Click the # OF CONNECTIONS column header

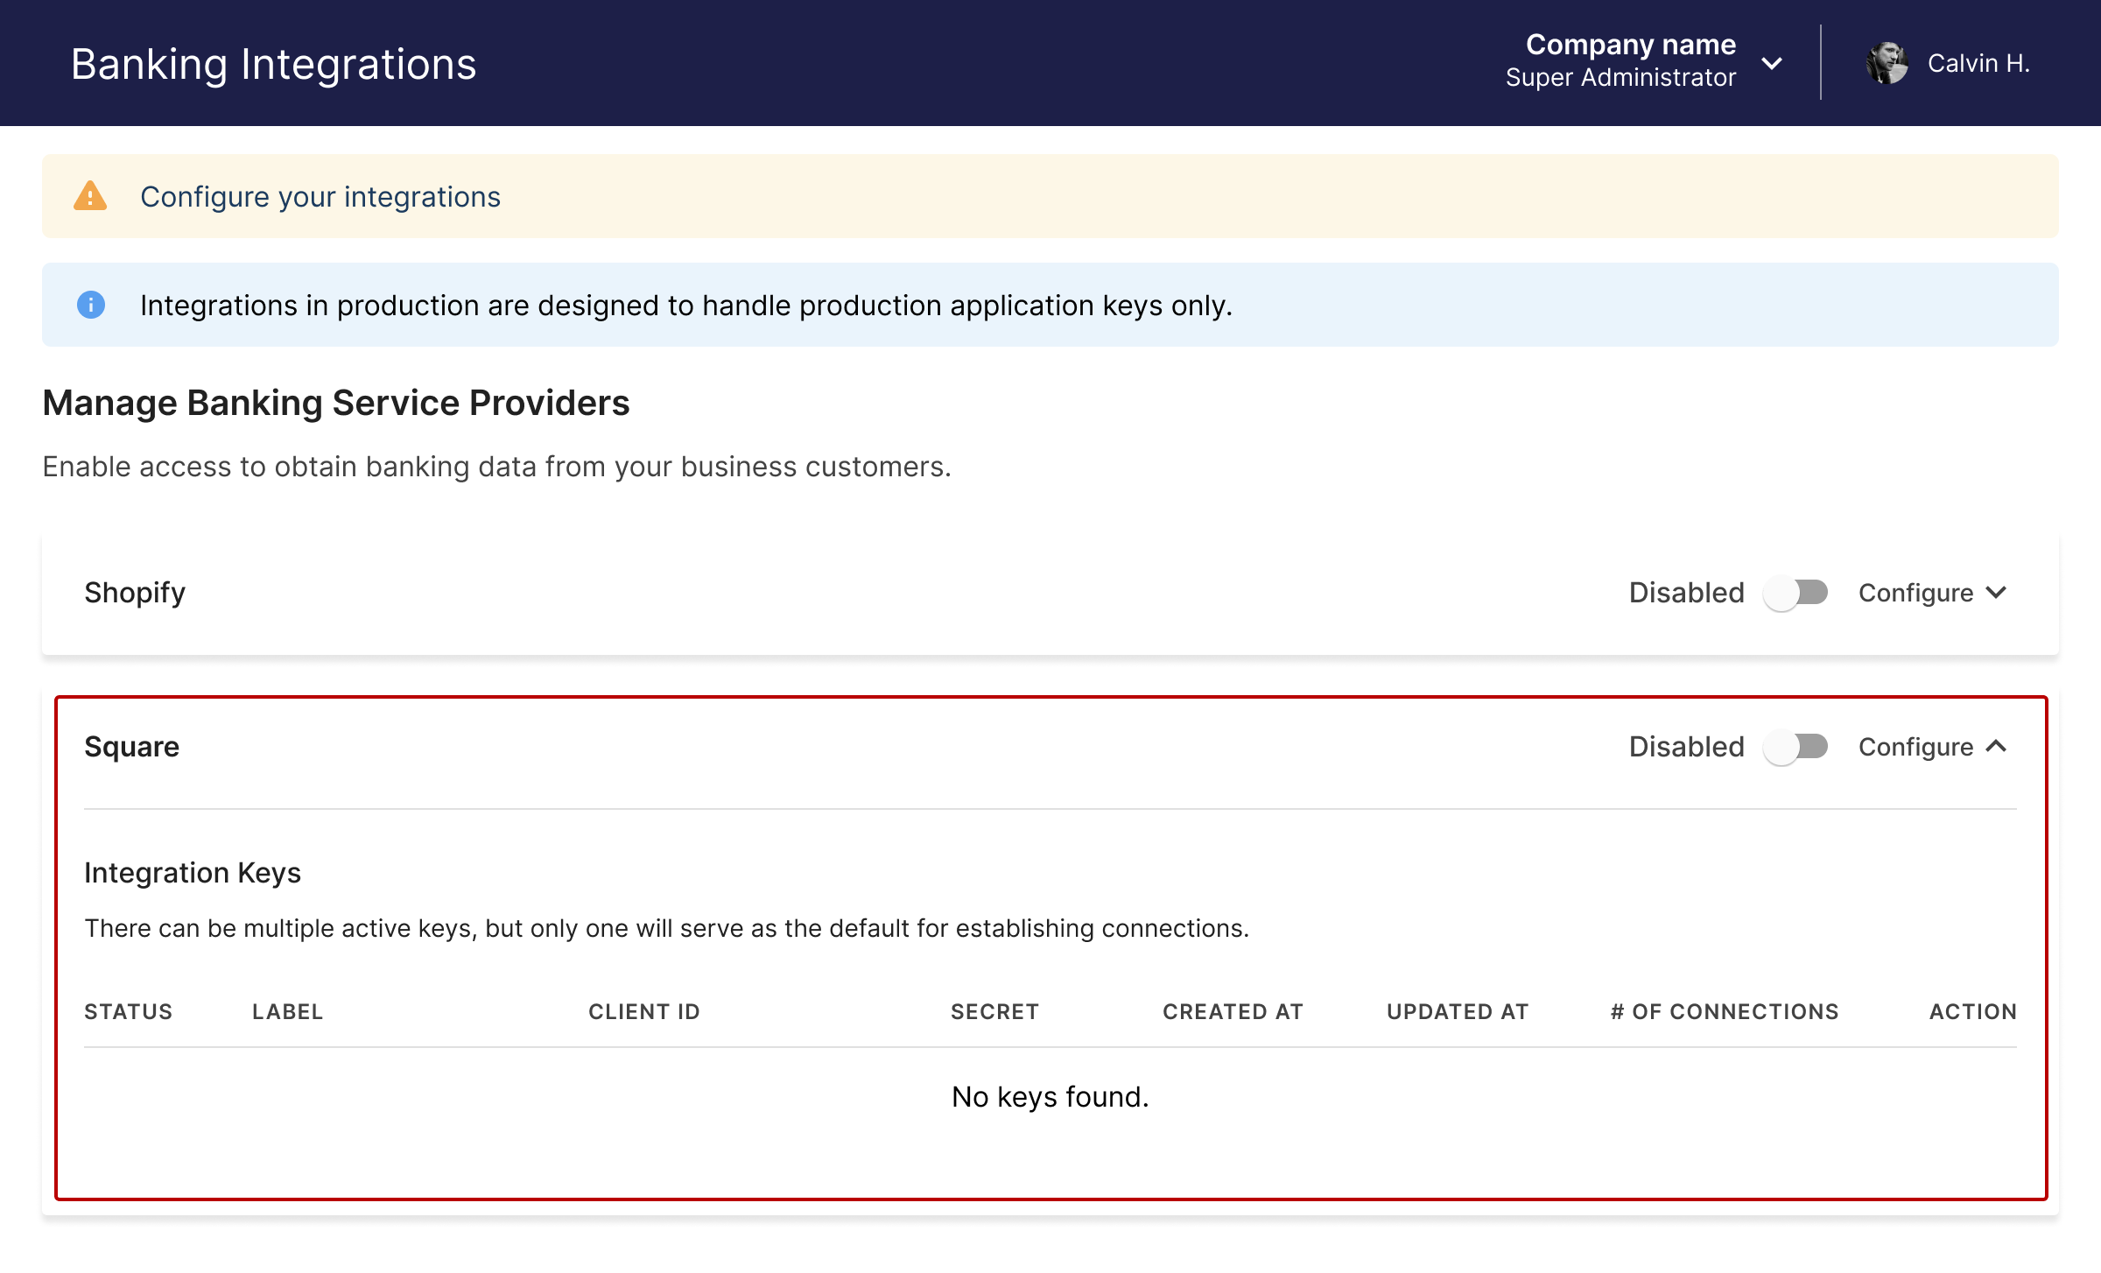click(x=1725, y=1011)
